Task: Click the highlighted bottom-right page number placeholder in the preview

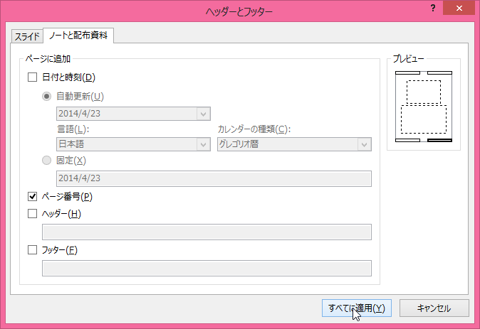Action: point(440,141)
